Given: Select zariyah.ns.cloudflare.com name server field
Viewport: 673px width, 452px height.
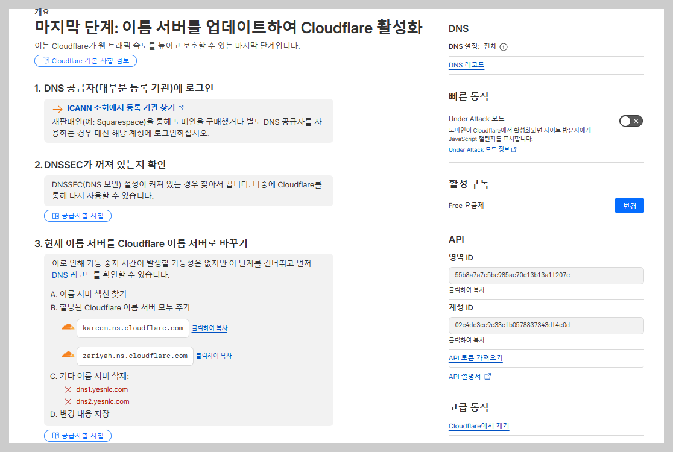Looking at the screenshot, I should (135, 356).
